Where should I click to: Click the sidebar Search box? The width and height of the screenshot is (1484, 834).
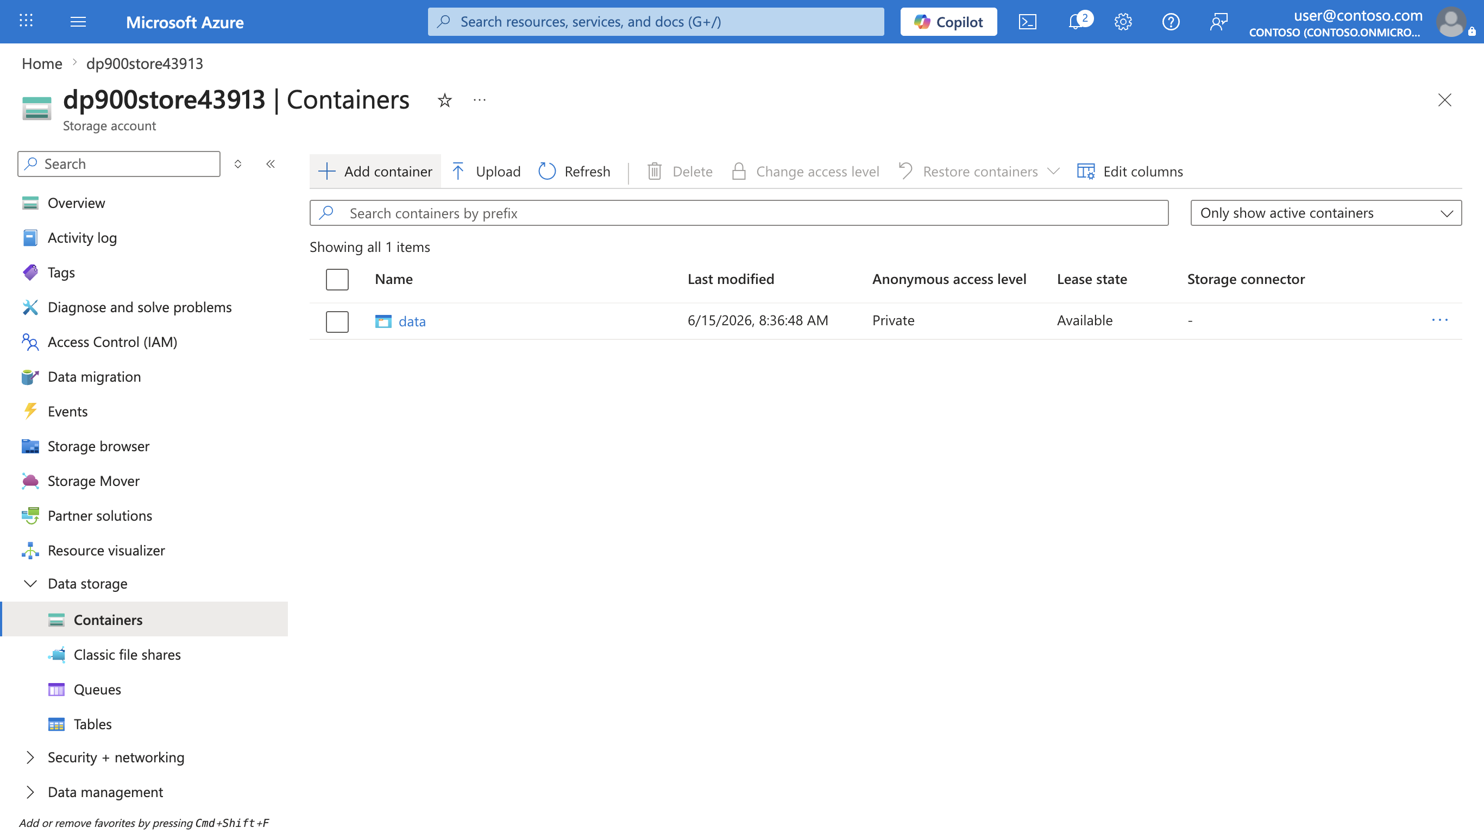(118, 164)
